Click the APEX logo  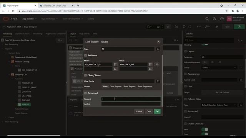(10, 19)
